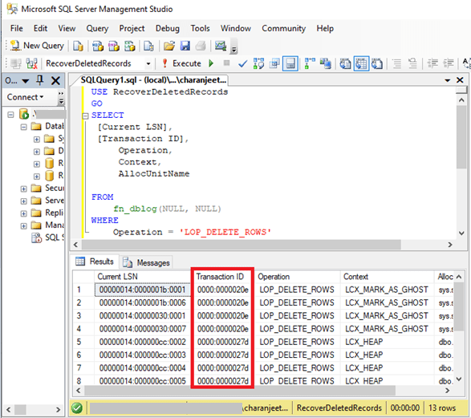471x418 pixels.
Task: Select the Results to Text icon
Action: [x=345, y=63]
